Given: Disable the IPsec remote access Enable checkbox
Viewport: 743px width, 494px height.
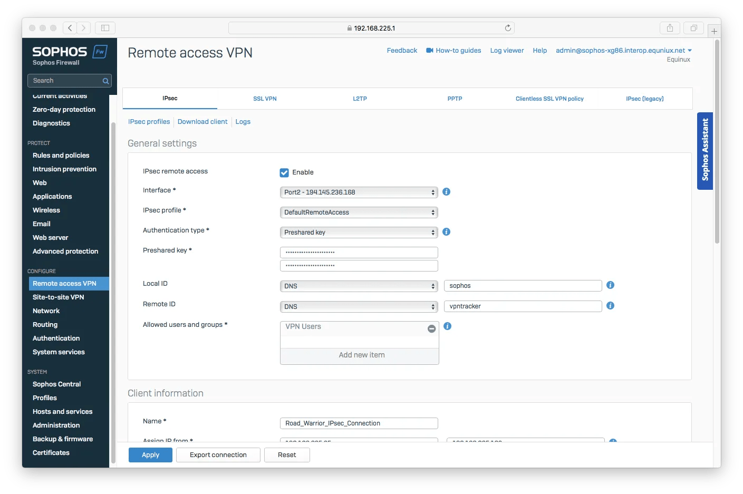Looking at the screenshot, I should coord(284,172).
